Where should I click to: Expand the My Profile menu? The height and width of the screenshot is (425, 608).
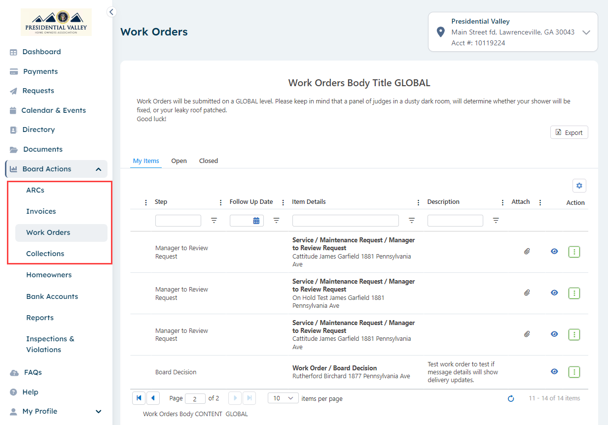pyautogui.click(x=98, y=411)
